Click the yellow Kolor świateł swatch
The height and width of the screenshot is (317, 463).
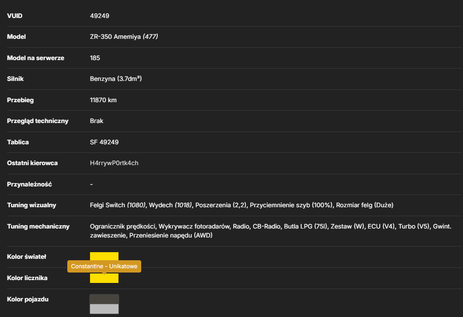tap(104, 256)
